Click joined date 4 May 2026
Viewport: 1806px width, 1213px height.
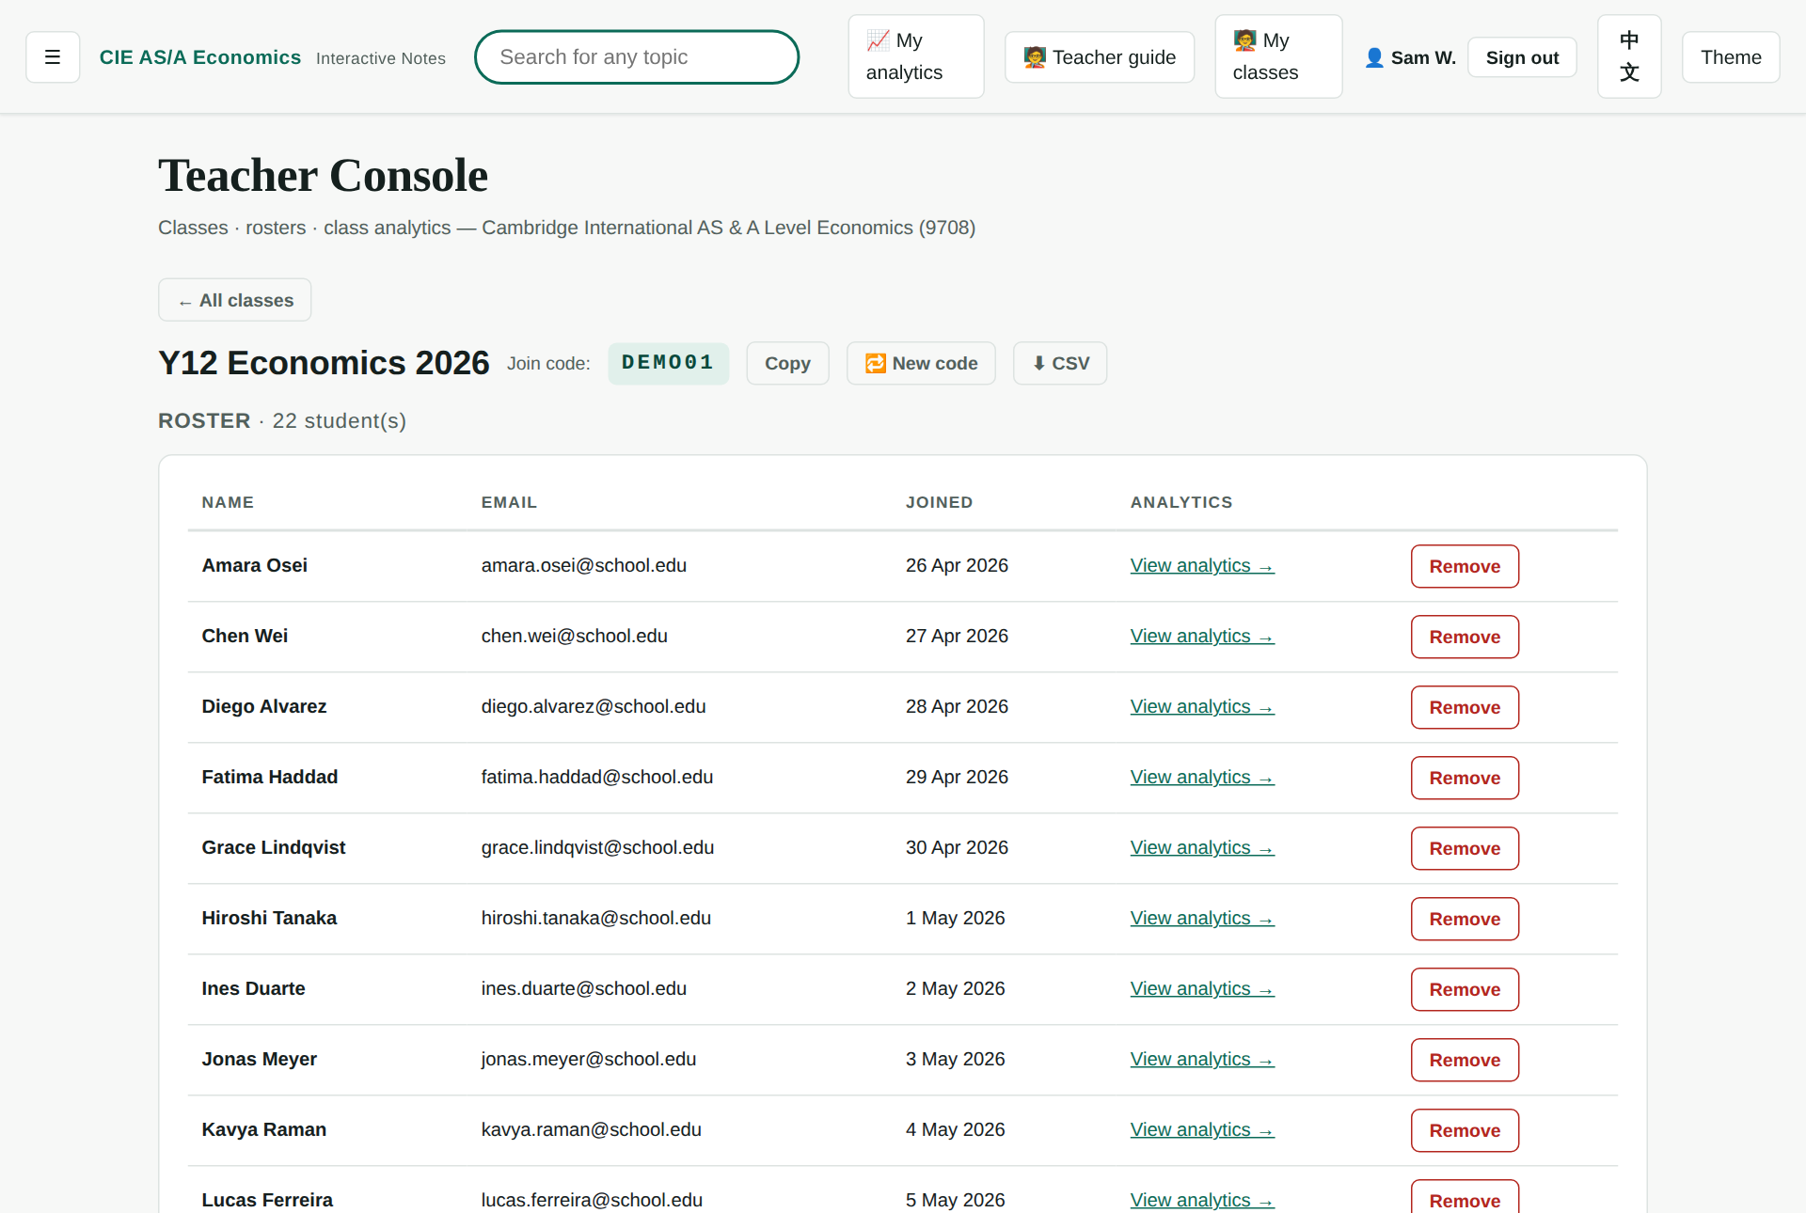955,1129
